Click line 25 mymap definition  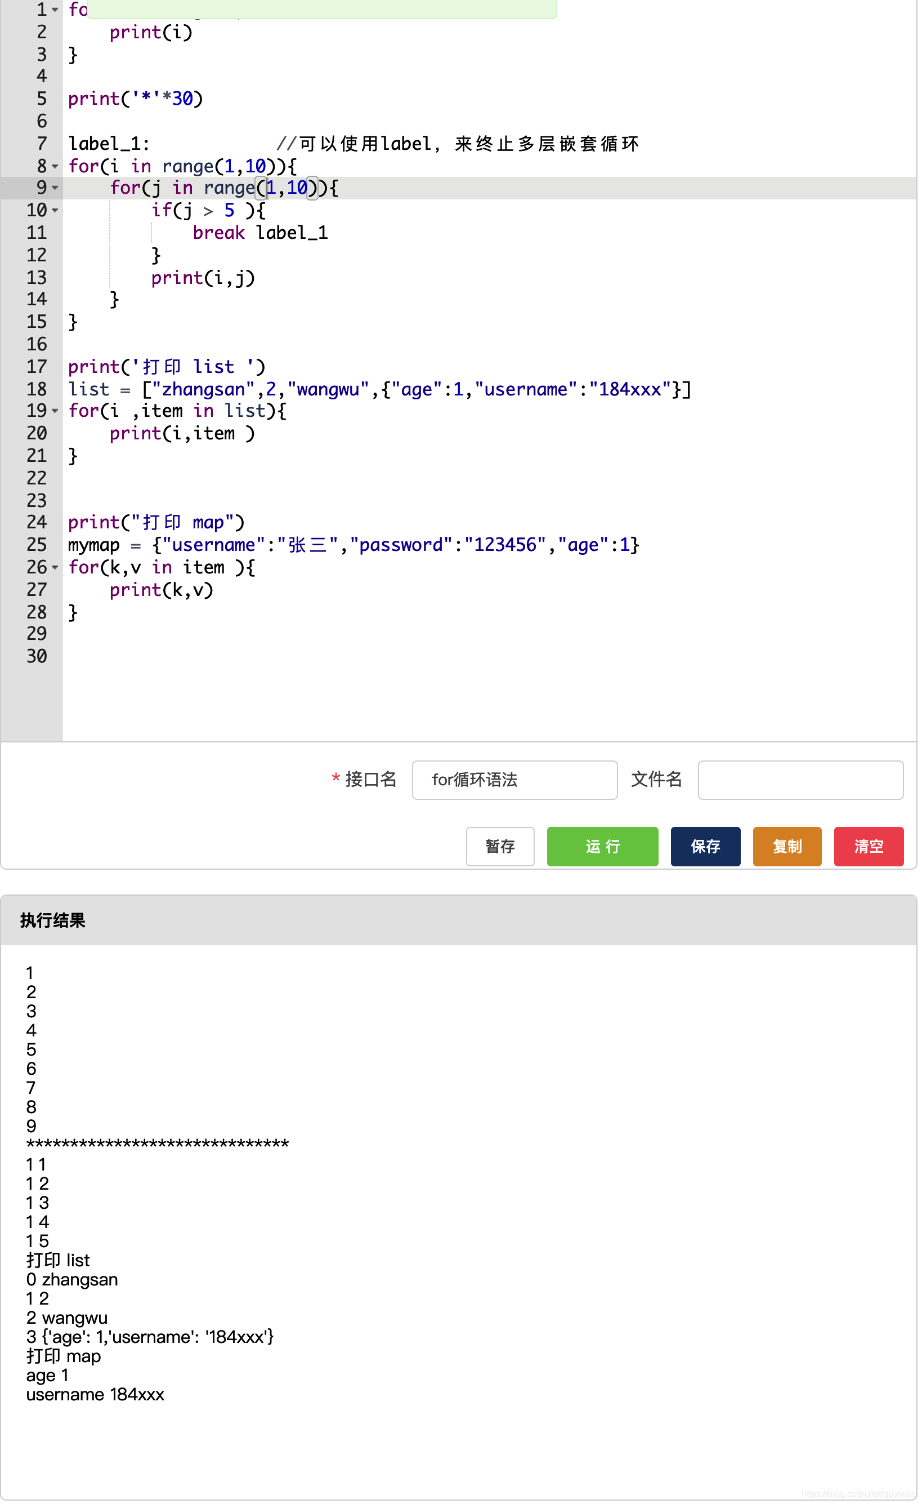tap(354, 546)
